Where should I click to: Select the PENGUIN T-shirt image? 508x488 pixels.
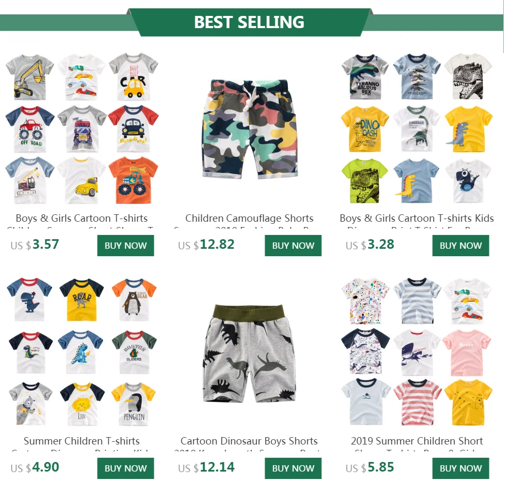134,404
